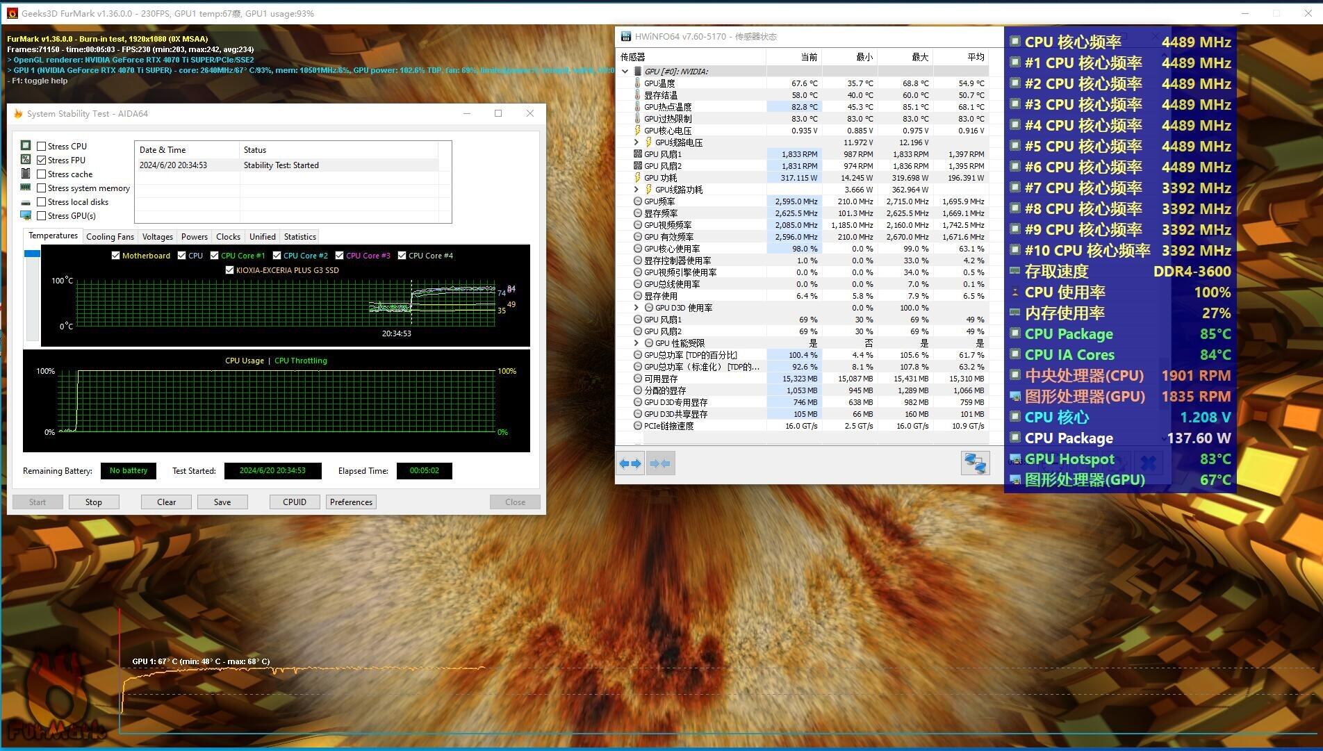Uncheck the Stress FPU checkbox
This screenshot has width=1323, height=751.
42,160
